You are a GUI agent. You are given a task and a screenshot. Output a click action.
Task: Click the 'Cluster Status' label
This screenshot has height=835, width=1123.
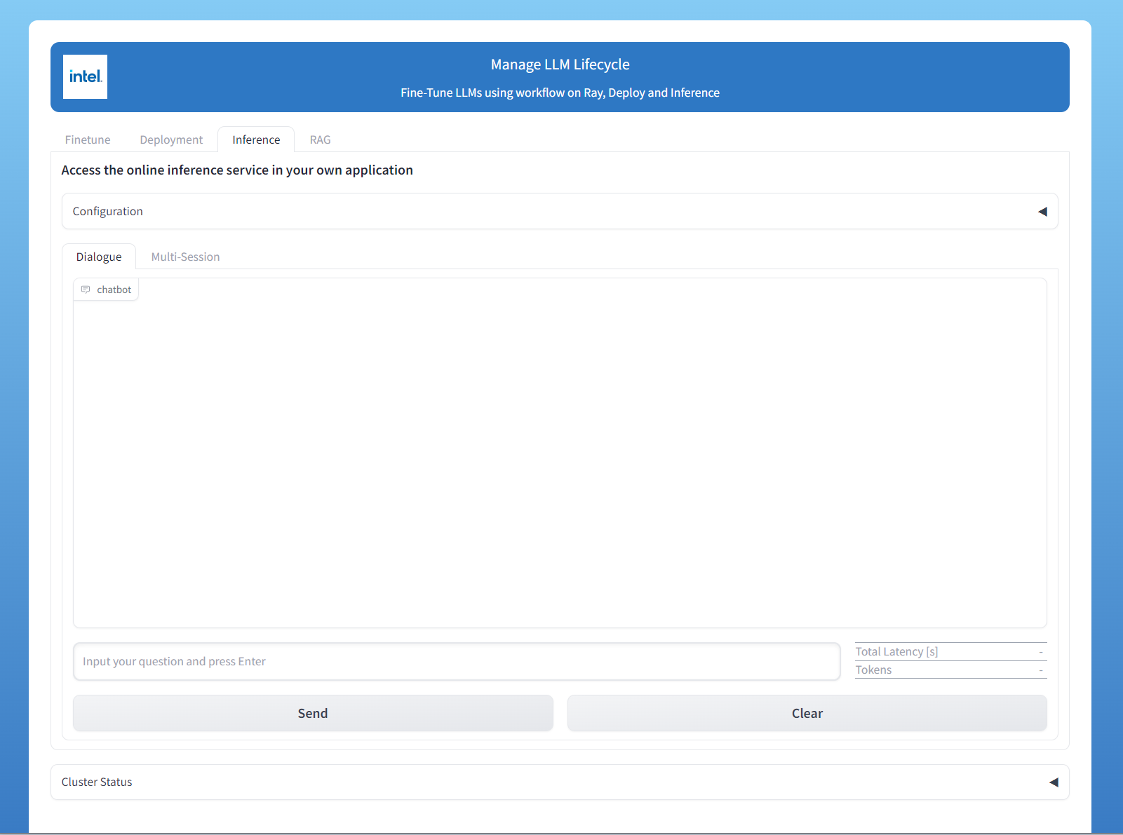[x=97, y=782]
